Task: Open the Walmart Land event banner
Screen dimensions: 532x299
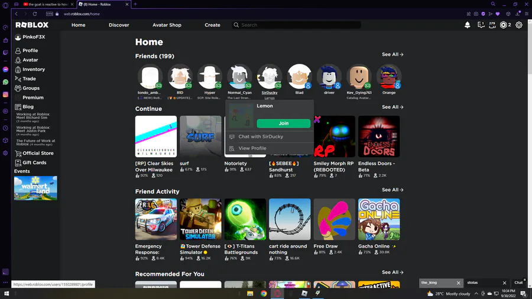Action: click(35, 188)
